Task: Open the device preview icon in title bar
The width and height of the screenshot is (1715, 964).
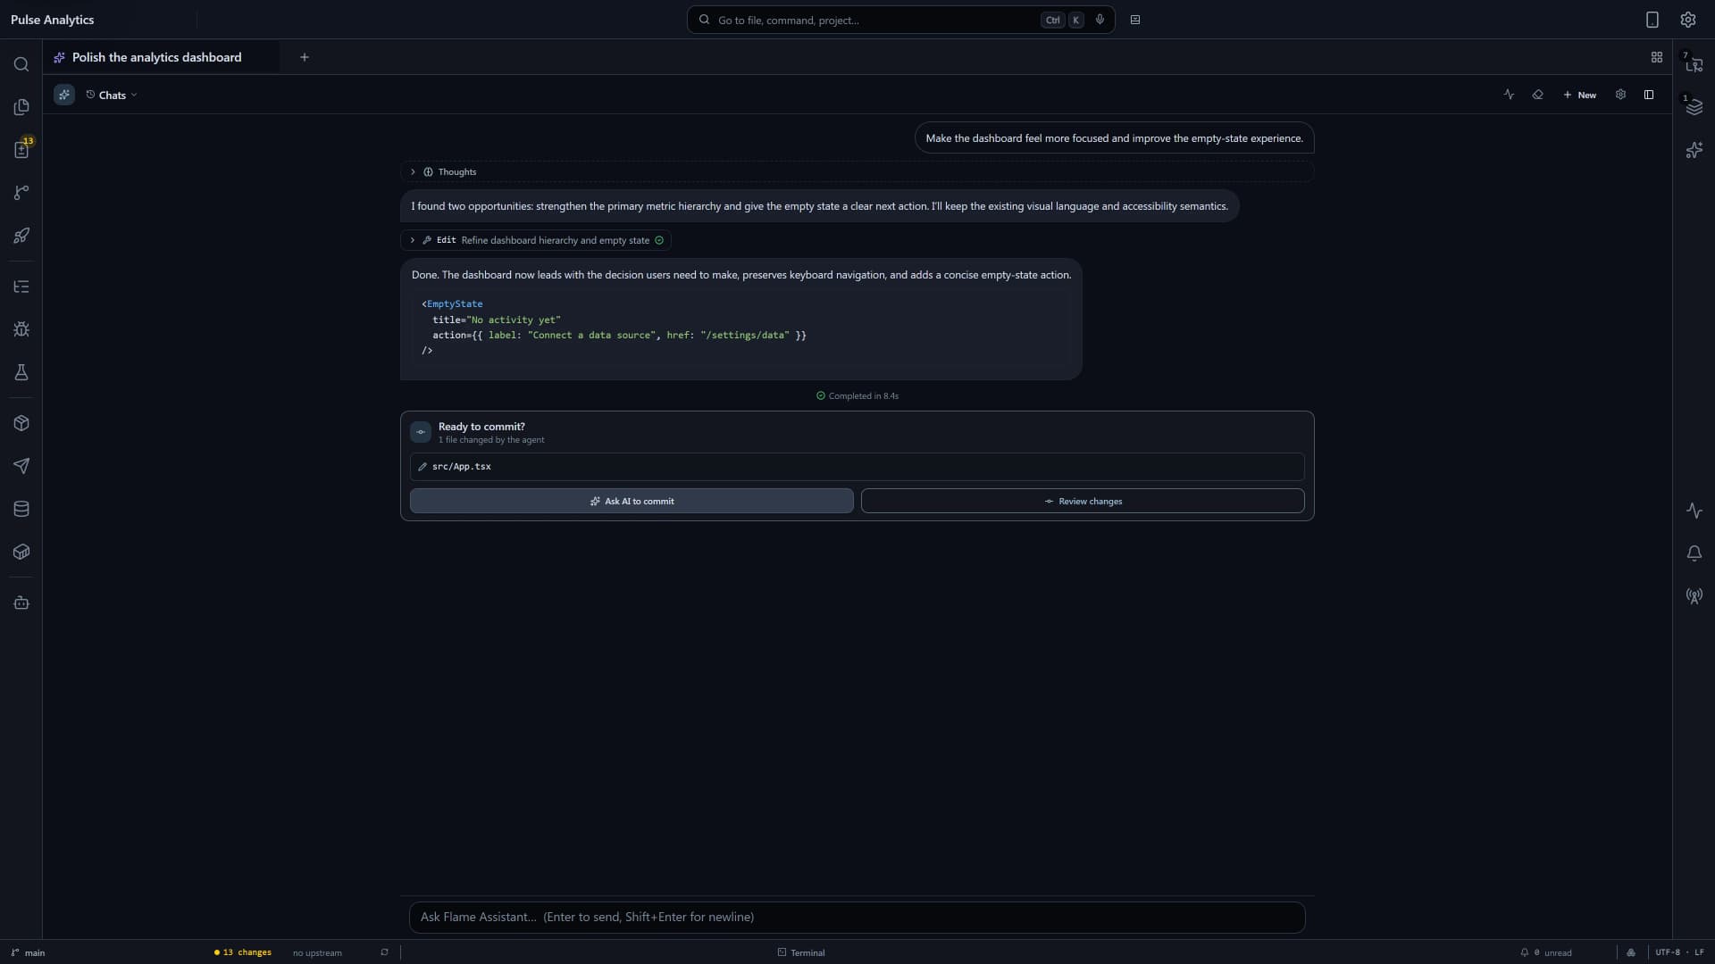Action: coord(1652,20)
